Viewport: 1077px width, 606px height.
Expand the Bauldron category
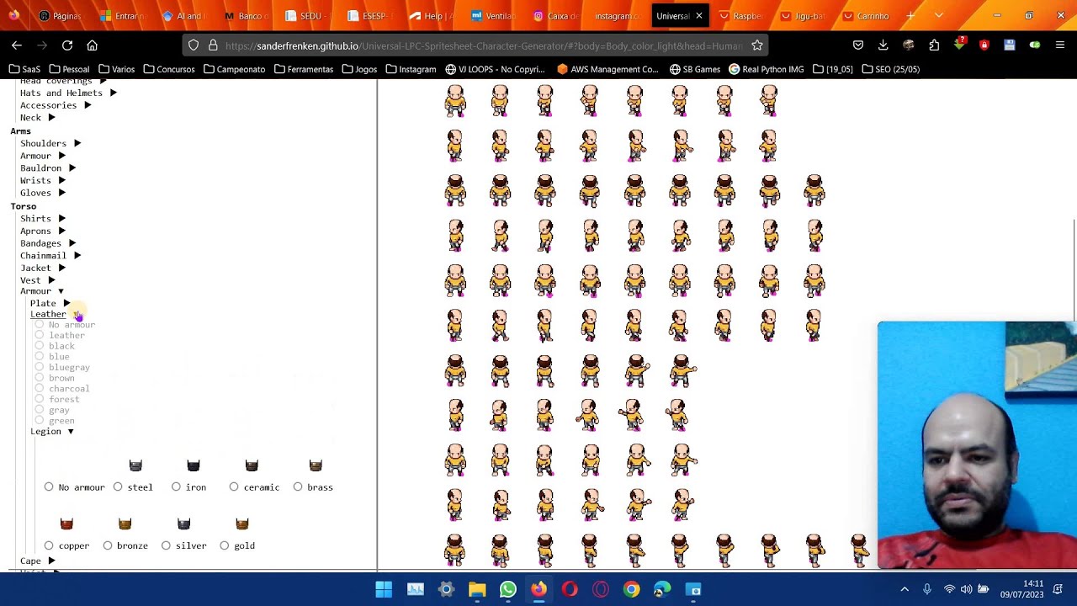point(48,167)
